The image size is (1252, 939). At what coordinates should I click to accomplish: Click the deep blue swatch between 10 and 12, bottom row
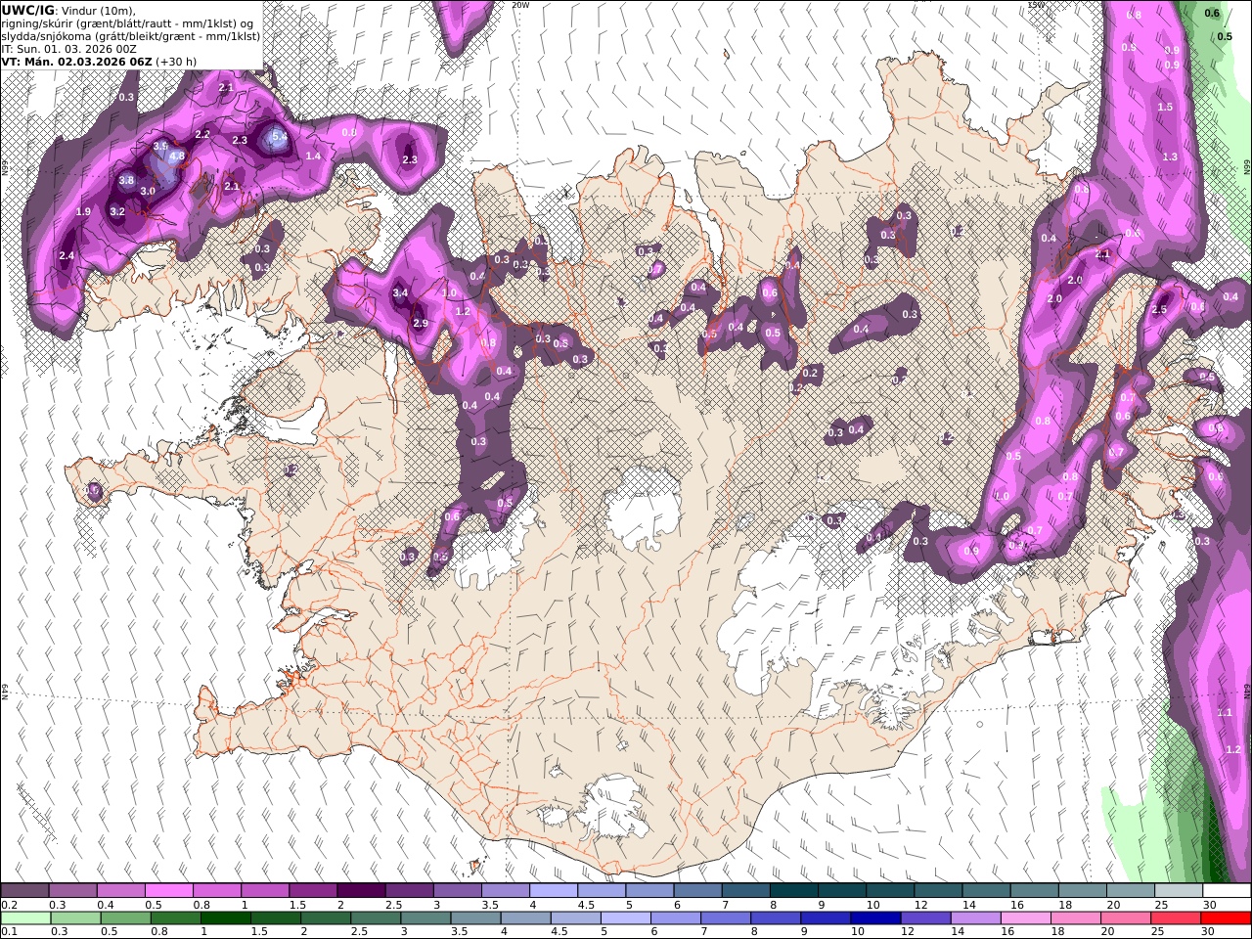(x=874, y=918)
